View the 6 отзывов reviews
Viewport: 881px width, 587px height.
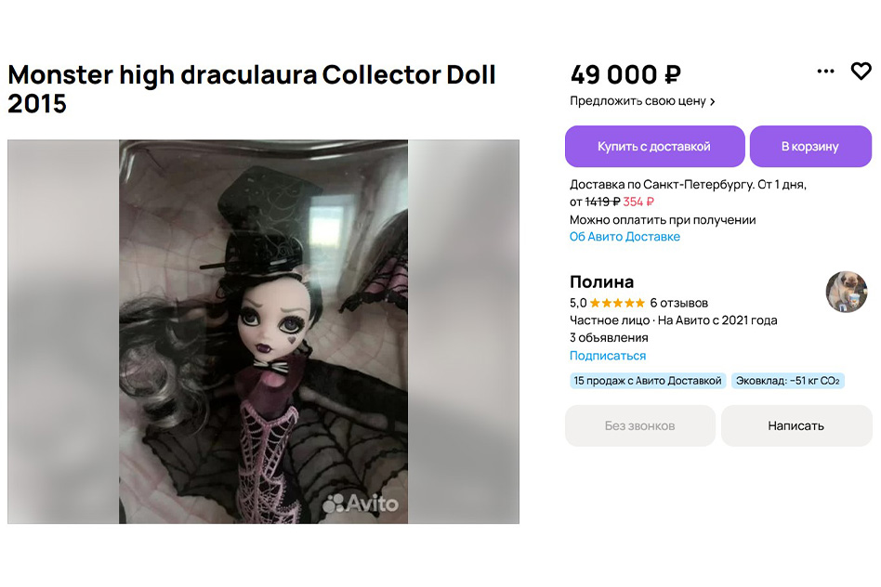pos(678,304)
